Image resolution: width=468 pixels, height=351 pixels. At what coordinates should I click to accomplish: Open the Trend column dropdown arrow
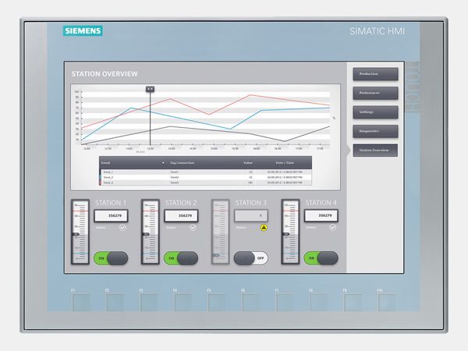tap(162, 162)
